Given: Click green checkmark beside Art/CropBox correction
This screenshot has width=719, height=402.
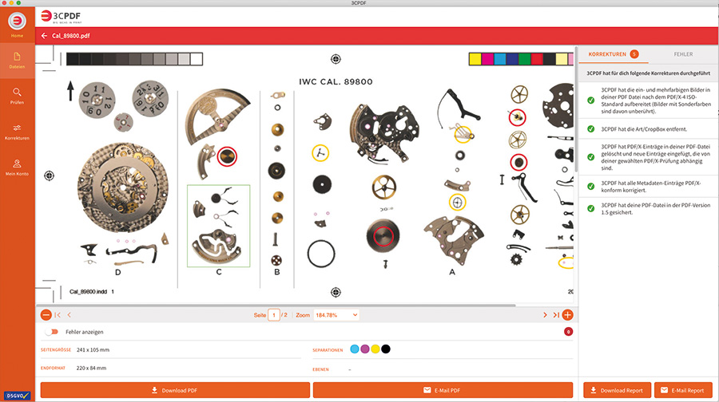Looking at the screenshot, I should pos(591,129).
